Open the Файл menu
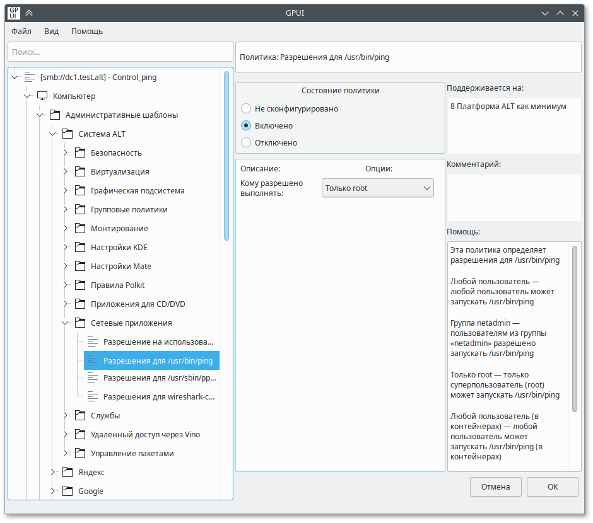Viewport: 593px width, 523px height. pos(21,32)
